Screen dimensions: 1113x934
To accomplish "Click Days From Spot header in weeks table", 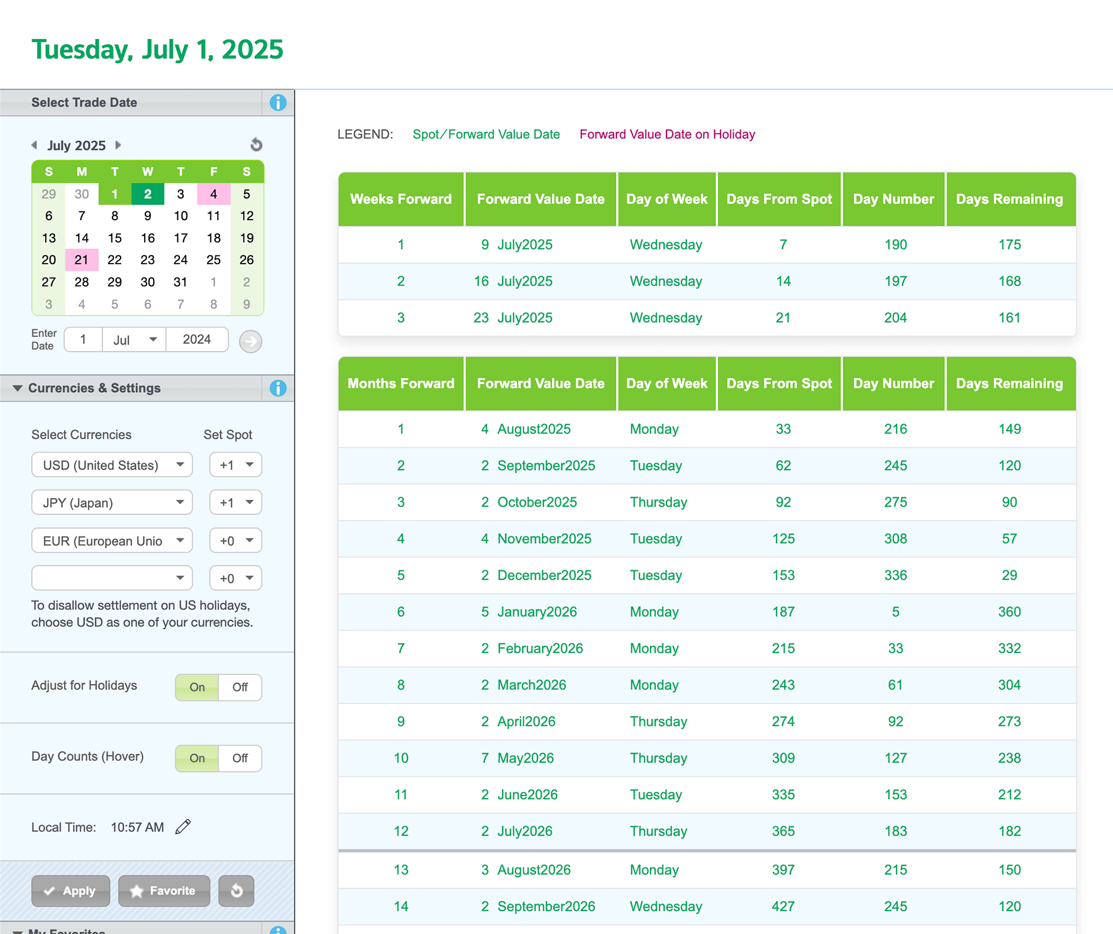I will [x=779, y=199].
